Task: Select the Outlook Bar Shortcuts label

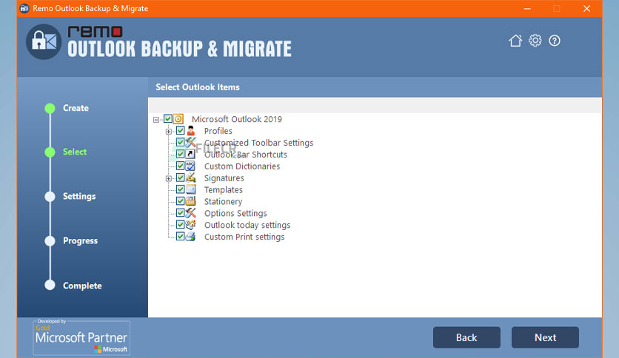Action: (246, 155)
